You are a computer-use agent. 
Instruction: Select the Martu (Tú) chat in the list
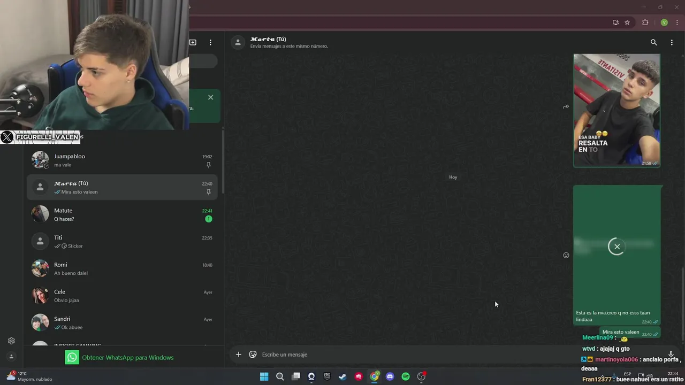point(122,187)
